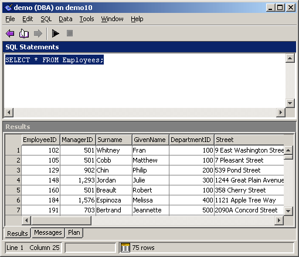Click the Chin surname cell
This screenshot has height=257, width=299.
click(x=114, y=170)
